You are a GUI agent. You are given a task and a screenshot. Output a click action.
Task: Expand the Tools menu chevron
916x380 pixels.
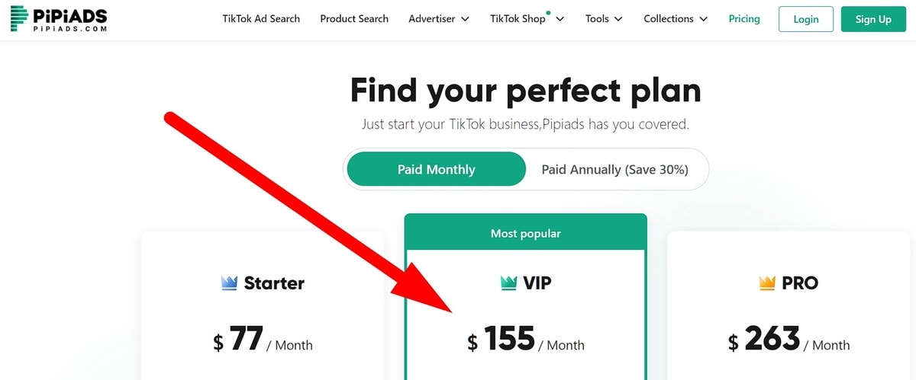(618, 19)
